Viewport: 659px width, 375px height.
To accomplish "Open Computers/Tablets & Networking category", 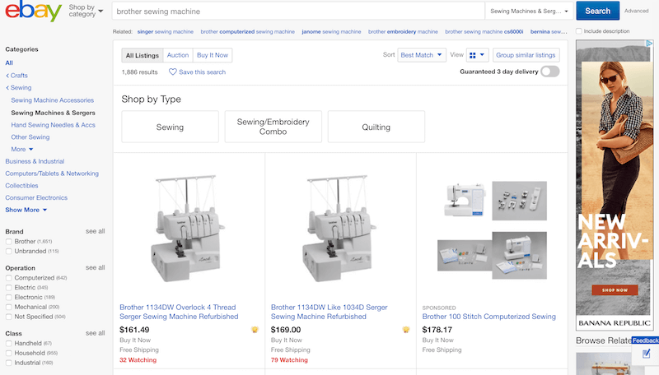I will [x=52, y=174].
